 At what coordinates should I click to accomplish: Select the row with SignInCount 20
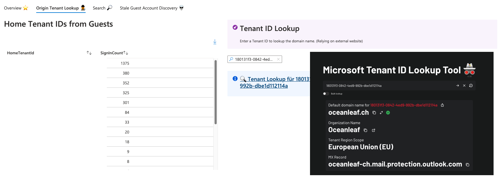click(x=160, y=132)
